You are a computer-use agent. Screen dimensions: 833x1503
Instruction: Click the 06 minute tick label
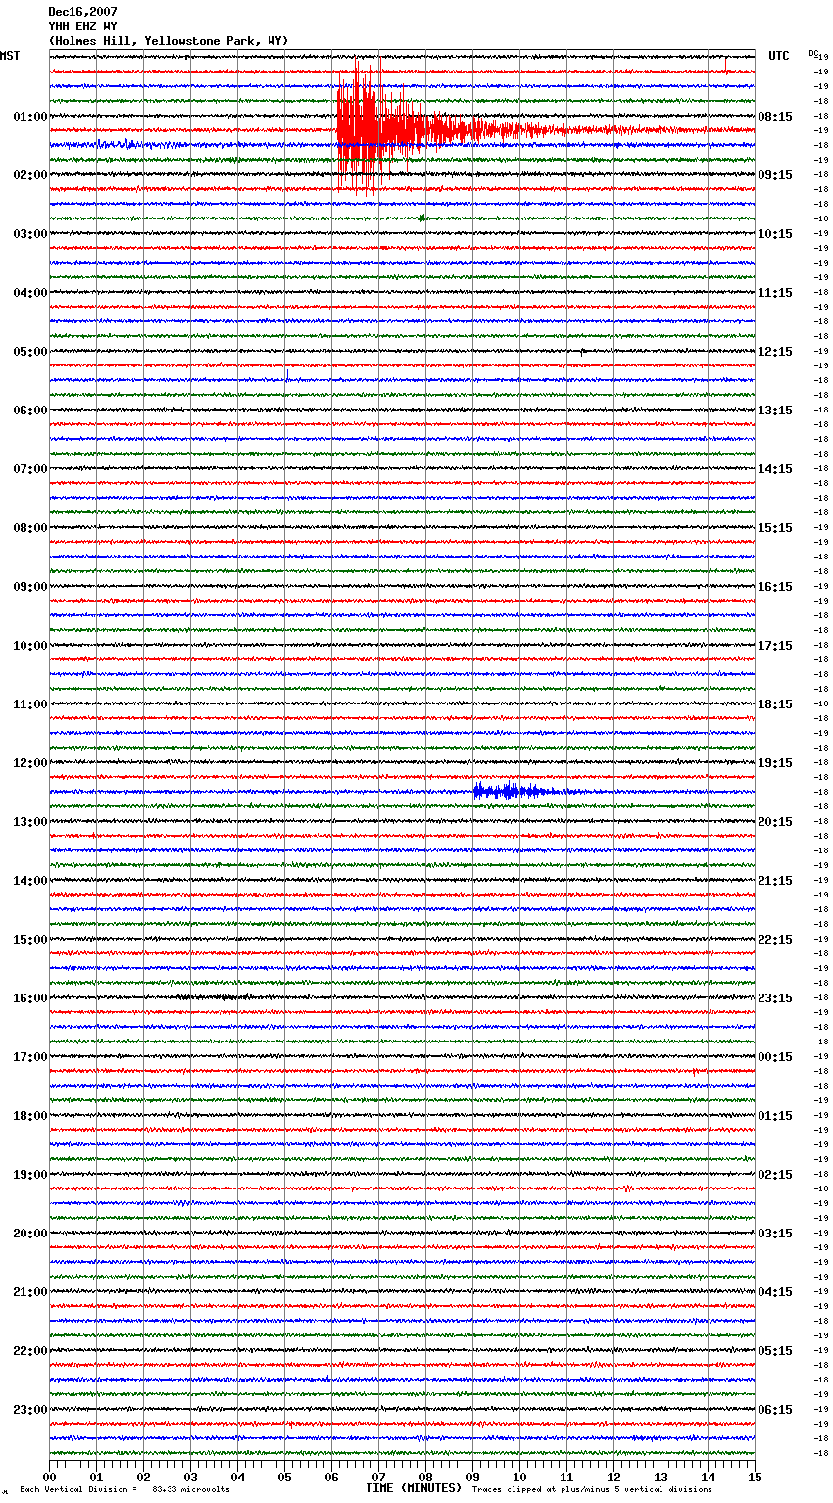coord(331,1477)
